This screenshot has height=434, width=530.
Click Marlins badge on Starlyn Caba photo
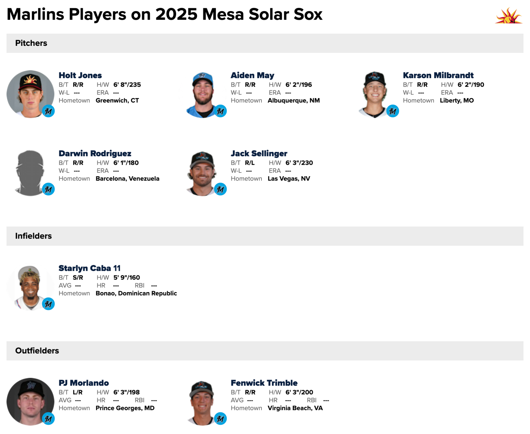(x=48, y=304)
